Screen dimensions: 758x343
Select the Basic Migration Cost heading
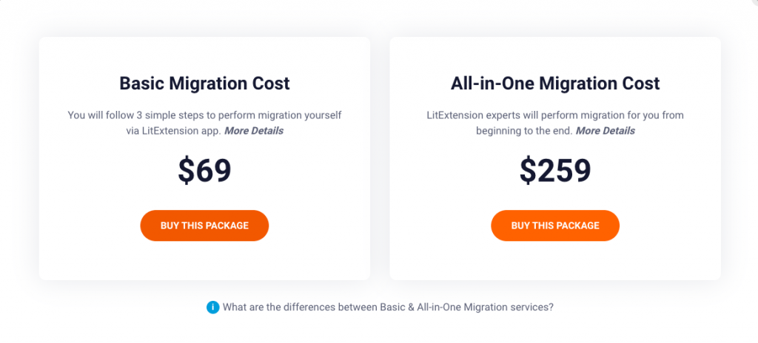point(204,84)
